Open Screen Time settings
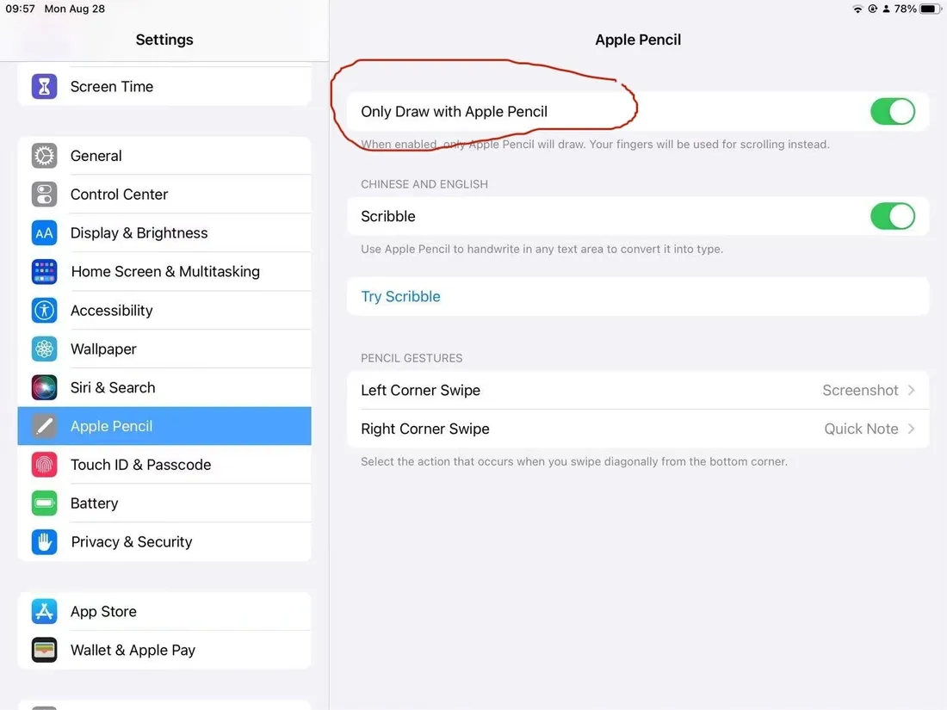The height and width of the screenshot is (710, 947). pyautogui.click(x=164, y=86)
